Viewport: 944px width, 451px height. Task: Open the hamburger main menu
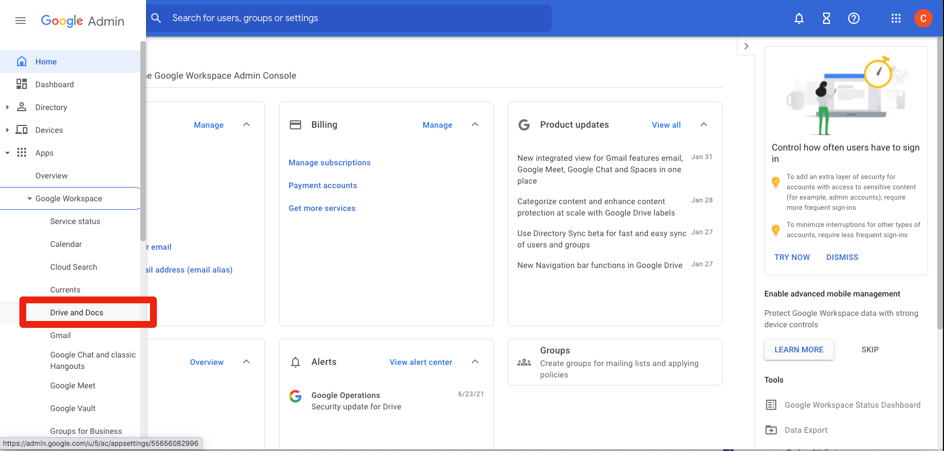(x=21, y=21)
